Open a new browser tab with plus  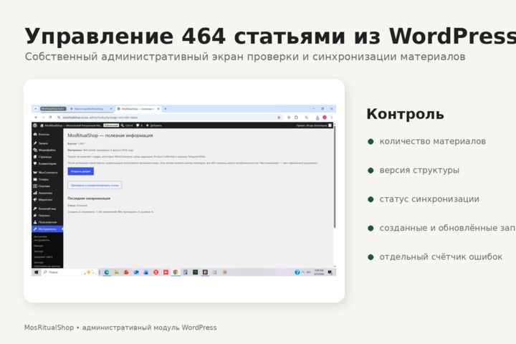(166, 109)
